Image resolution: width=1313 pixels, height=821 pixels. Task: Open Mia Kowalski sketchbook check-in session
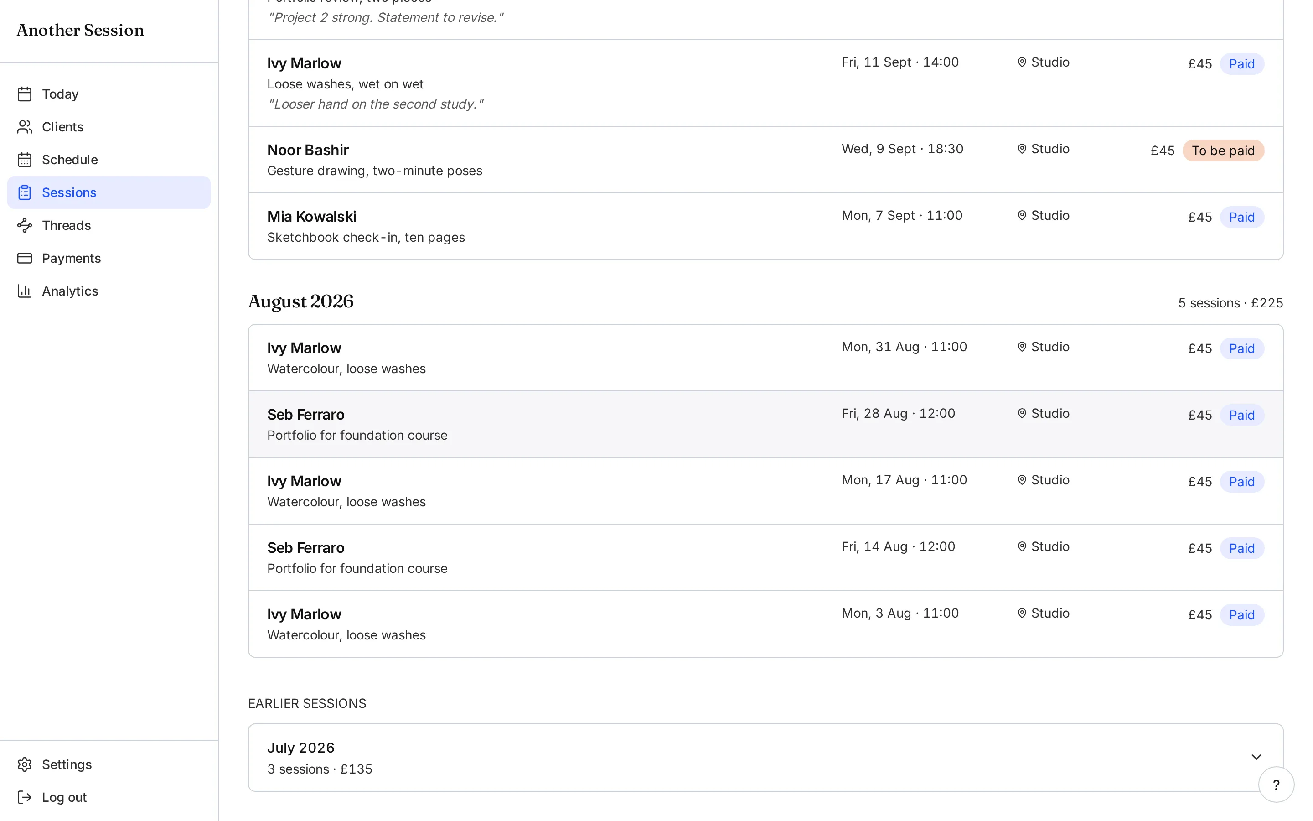pos(765,226)
